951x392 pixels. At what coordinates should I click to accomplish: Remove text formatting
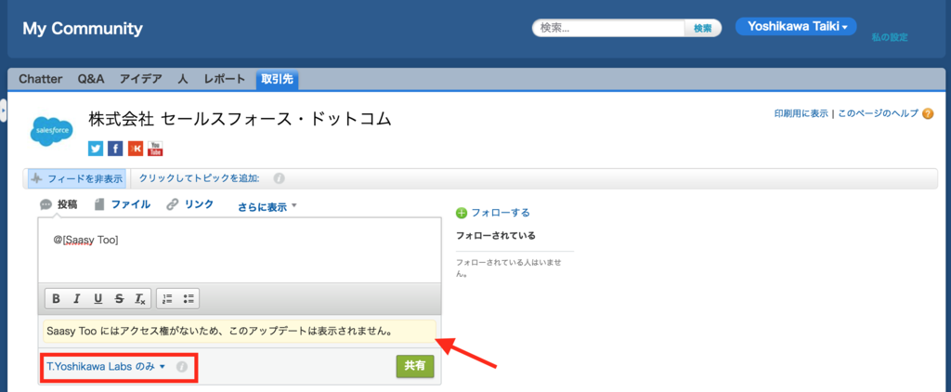click(x=140, y=298)
